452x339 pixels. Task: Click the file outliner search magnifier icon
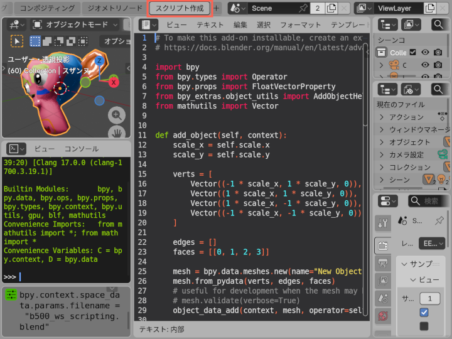(438, 90)
